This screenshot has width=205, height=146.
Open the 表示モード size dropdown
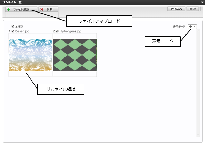click(x=192, y=26)
